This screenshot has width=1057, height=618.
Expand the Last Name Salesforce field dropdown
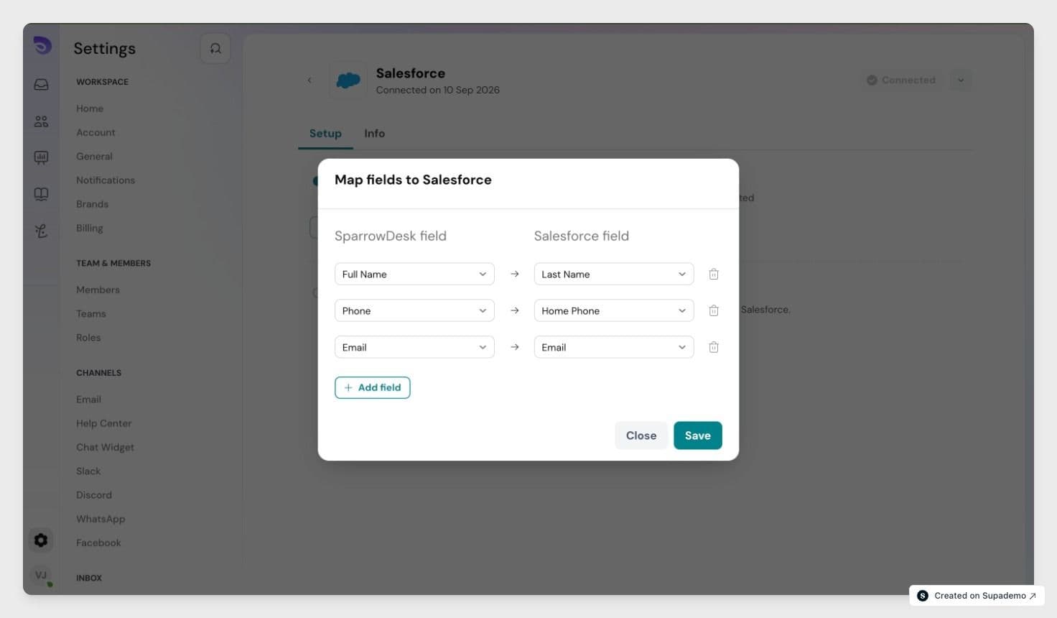[614, 274]
